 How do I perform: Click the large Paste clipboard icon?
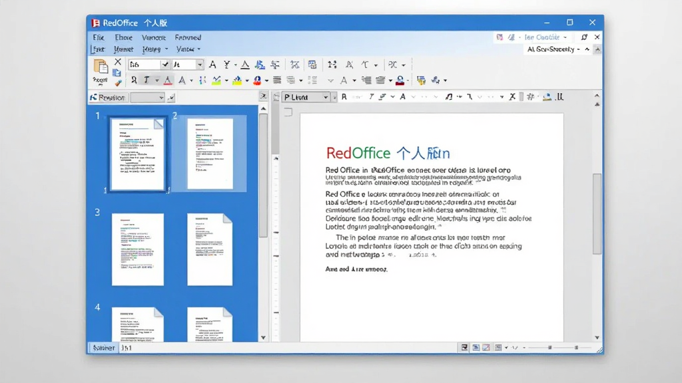coord(101,66)
